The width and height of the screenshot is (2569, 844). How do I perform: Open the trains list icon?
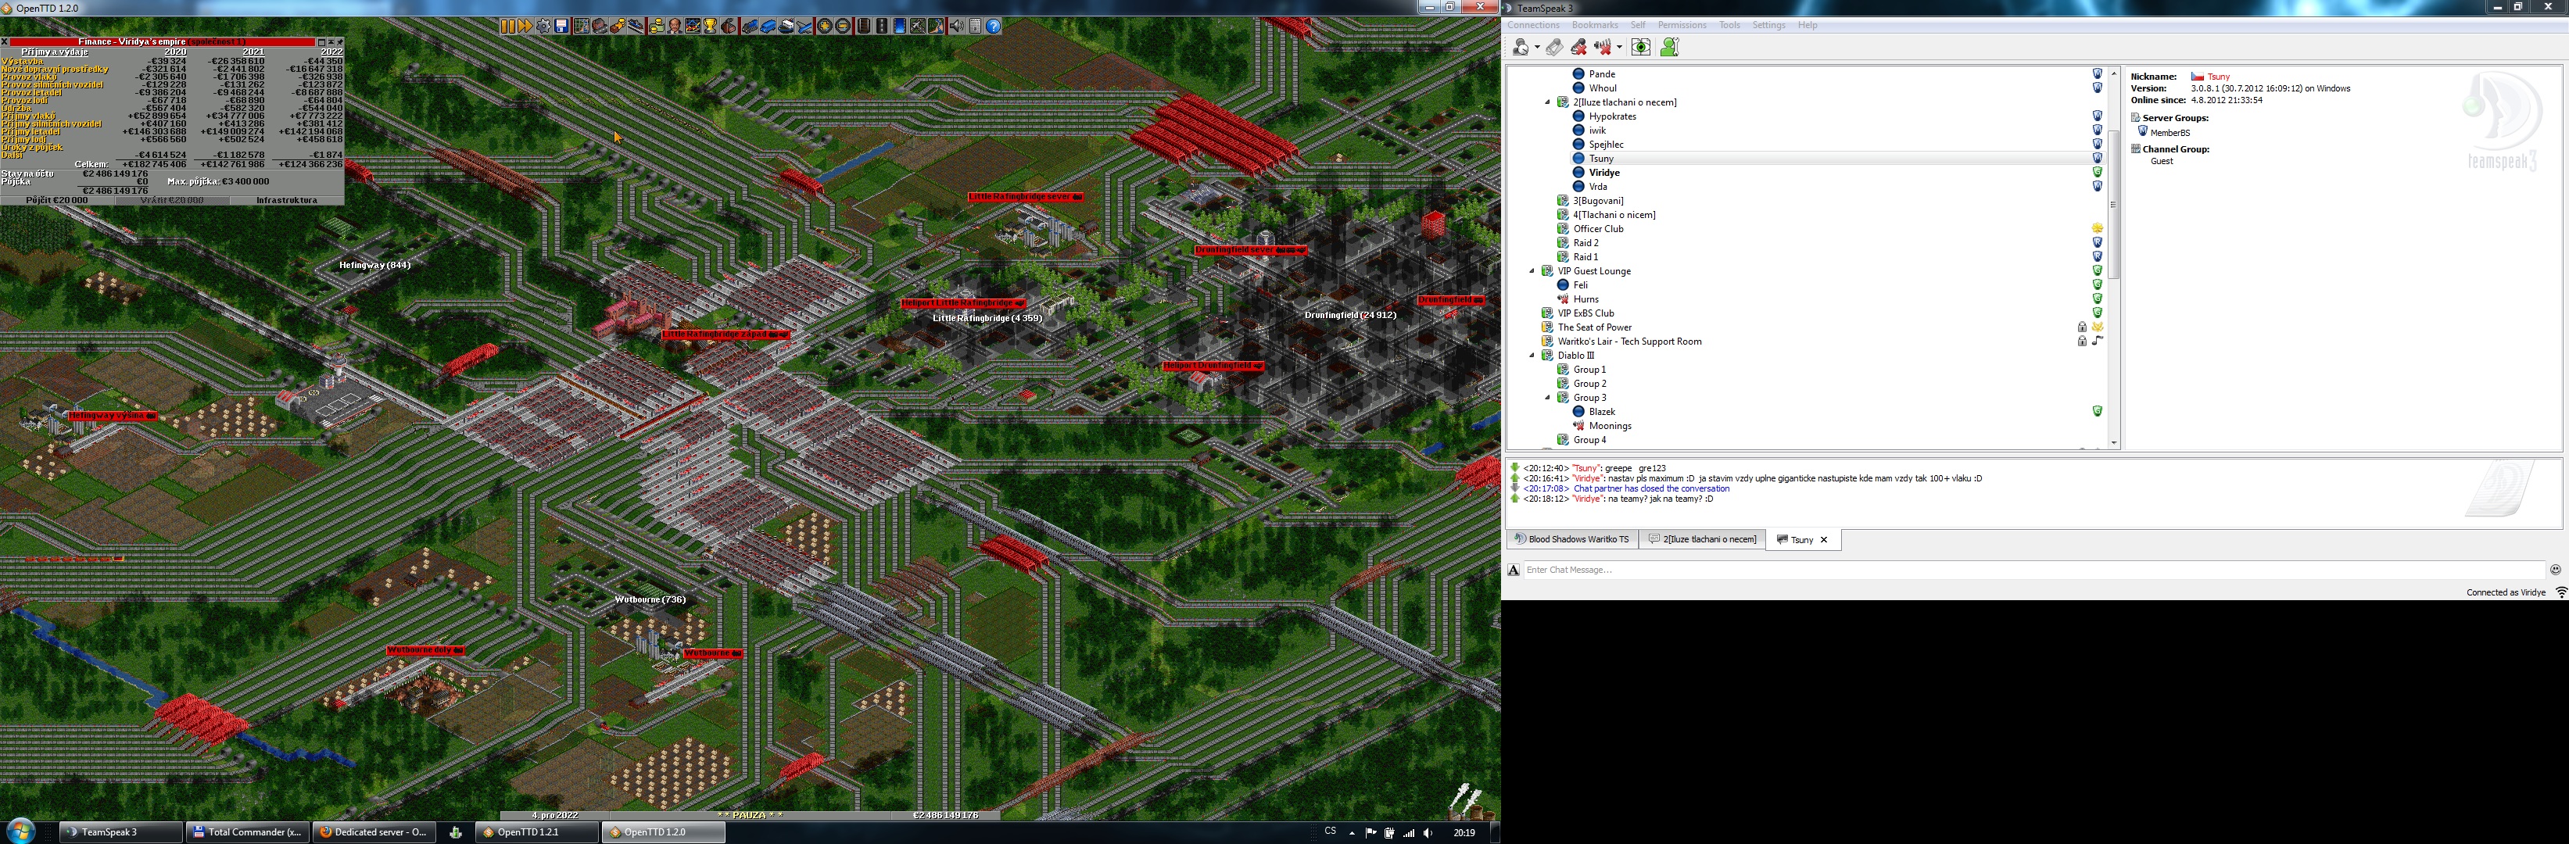(x=750, y=26)
